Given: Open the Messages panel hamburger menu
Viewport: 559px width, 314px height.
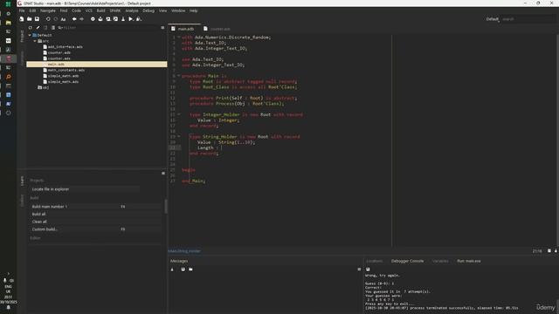Looking at the screenshot, I should pyautogui.click(x=359, y=270).
